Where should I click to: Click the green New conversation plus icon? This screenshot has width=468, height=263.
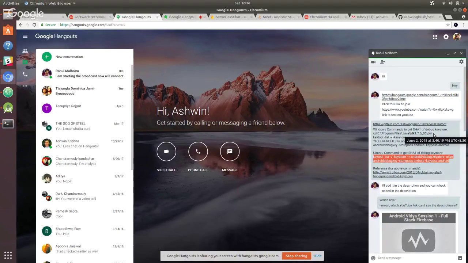coord(46,57)
